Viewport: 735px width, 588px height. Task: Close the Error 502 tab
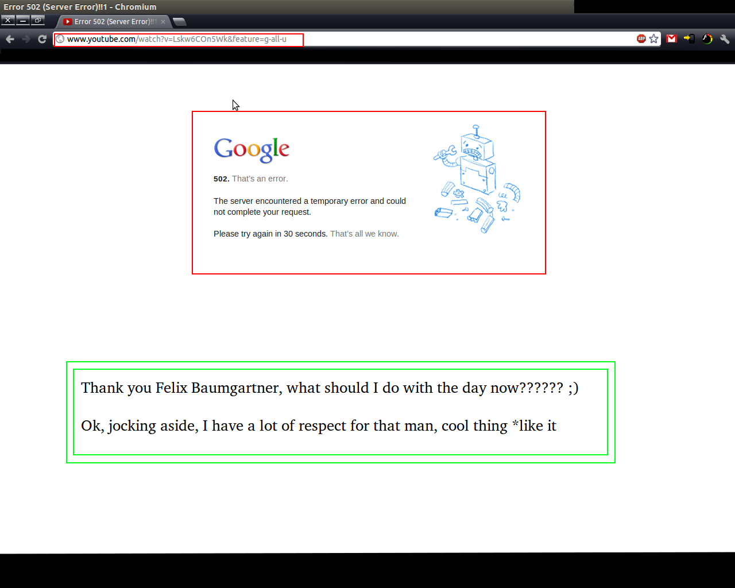coord(163,22)
